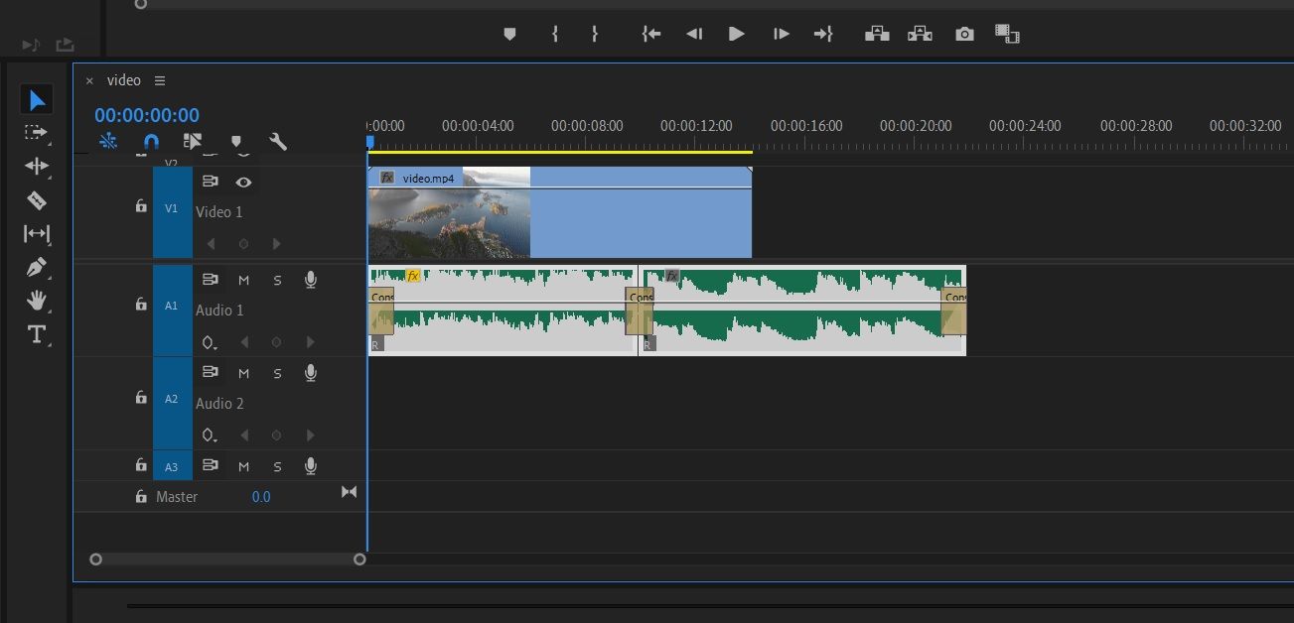Toggle Snap in the timeline
The image size is (1294, 623).
(x=151, y=141)
